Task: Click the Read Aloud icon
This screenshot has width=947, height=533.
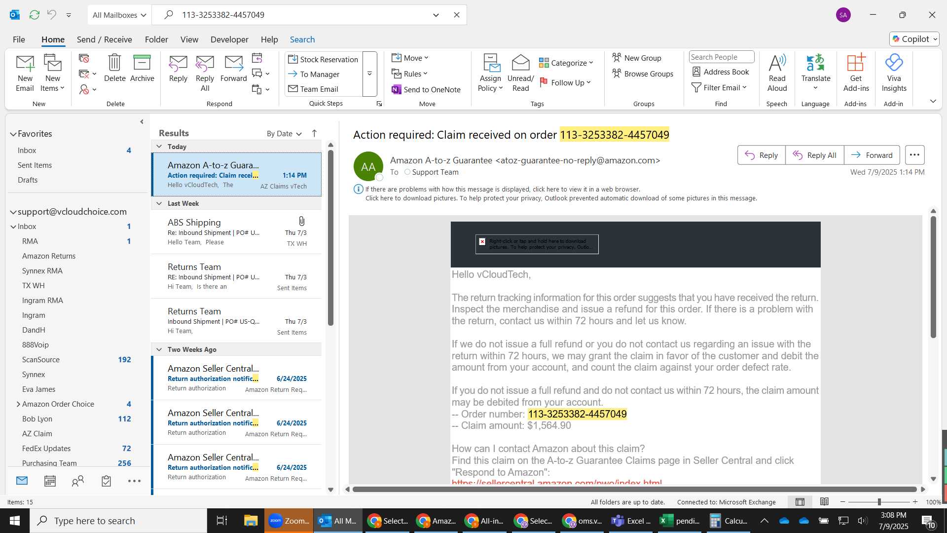Action: 777,73
